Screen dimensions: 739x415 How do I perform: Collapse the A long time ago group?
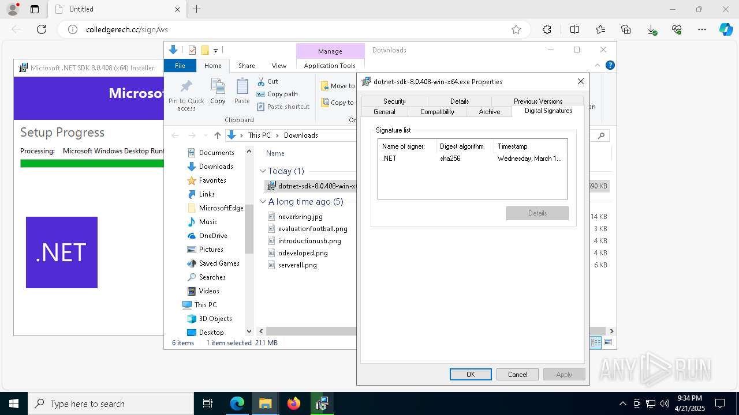[263, 202]
